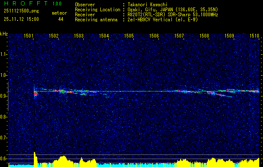263x167 pixels.
Task: Click the 0.7 frequency axis label
Action: pos(3,138)
